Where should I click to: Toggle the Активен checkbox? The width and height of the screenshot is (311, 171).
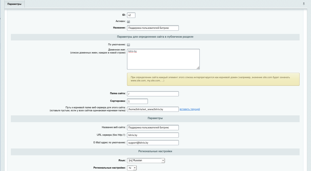click(x=129, y=22)
